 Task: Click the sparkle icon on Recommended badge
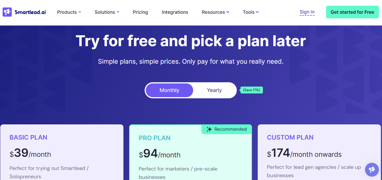tap(209, 129)
